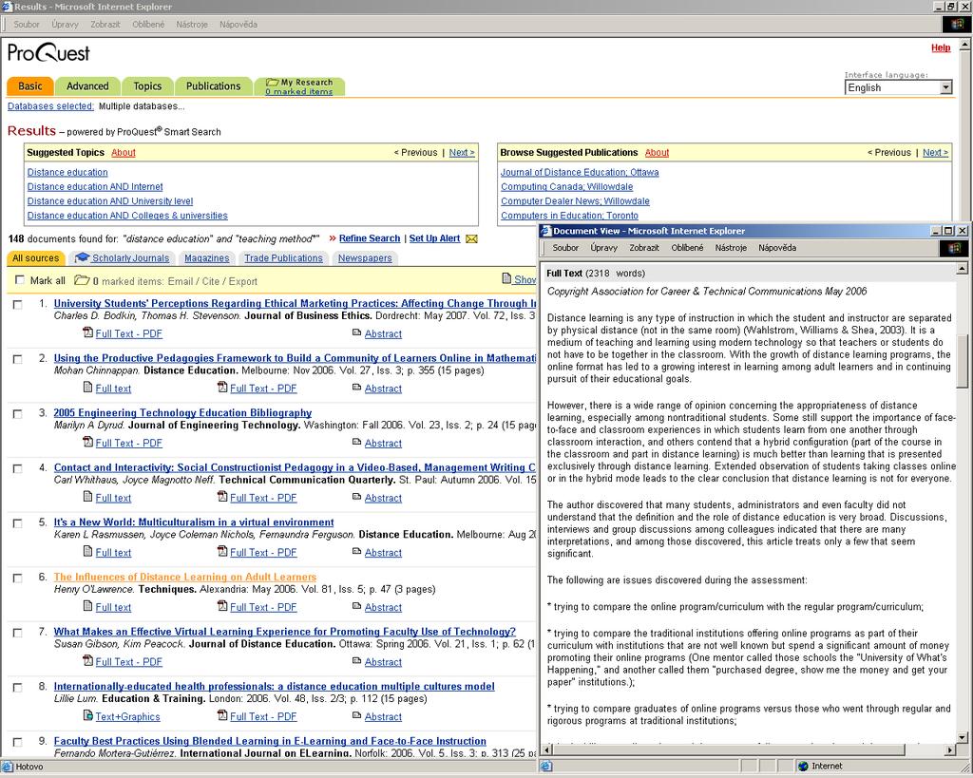
Task: Tick checkbox for result 5
Action: point(17,523)
